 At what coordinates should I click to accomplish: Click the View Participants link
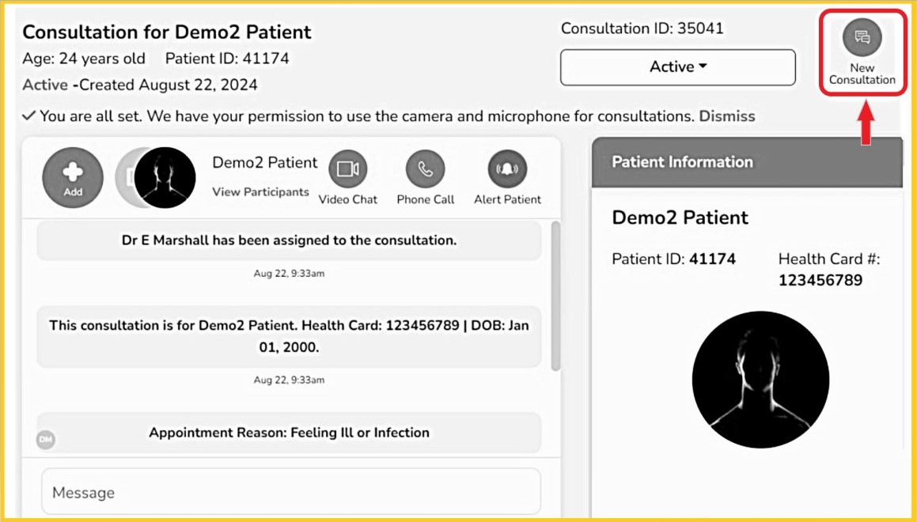[260, 192]
